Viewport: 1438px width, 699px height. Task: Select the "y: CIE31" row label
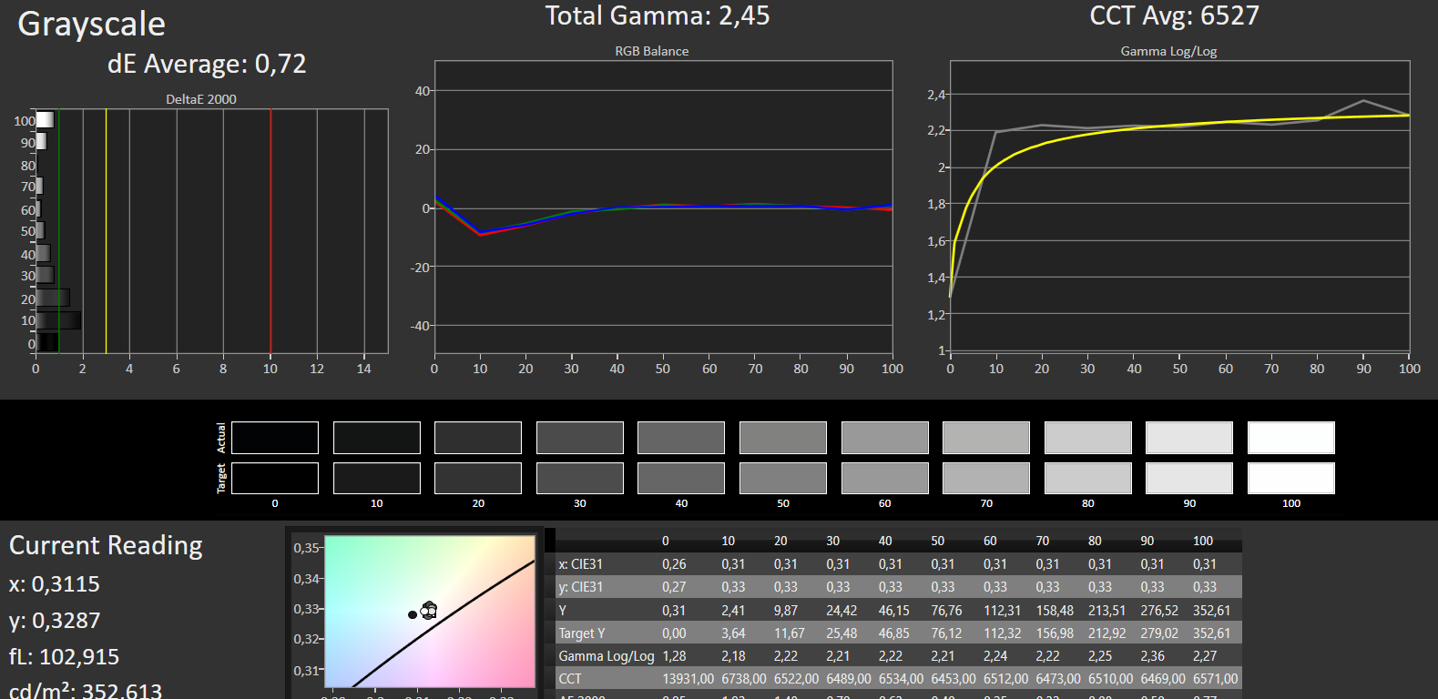581,587
